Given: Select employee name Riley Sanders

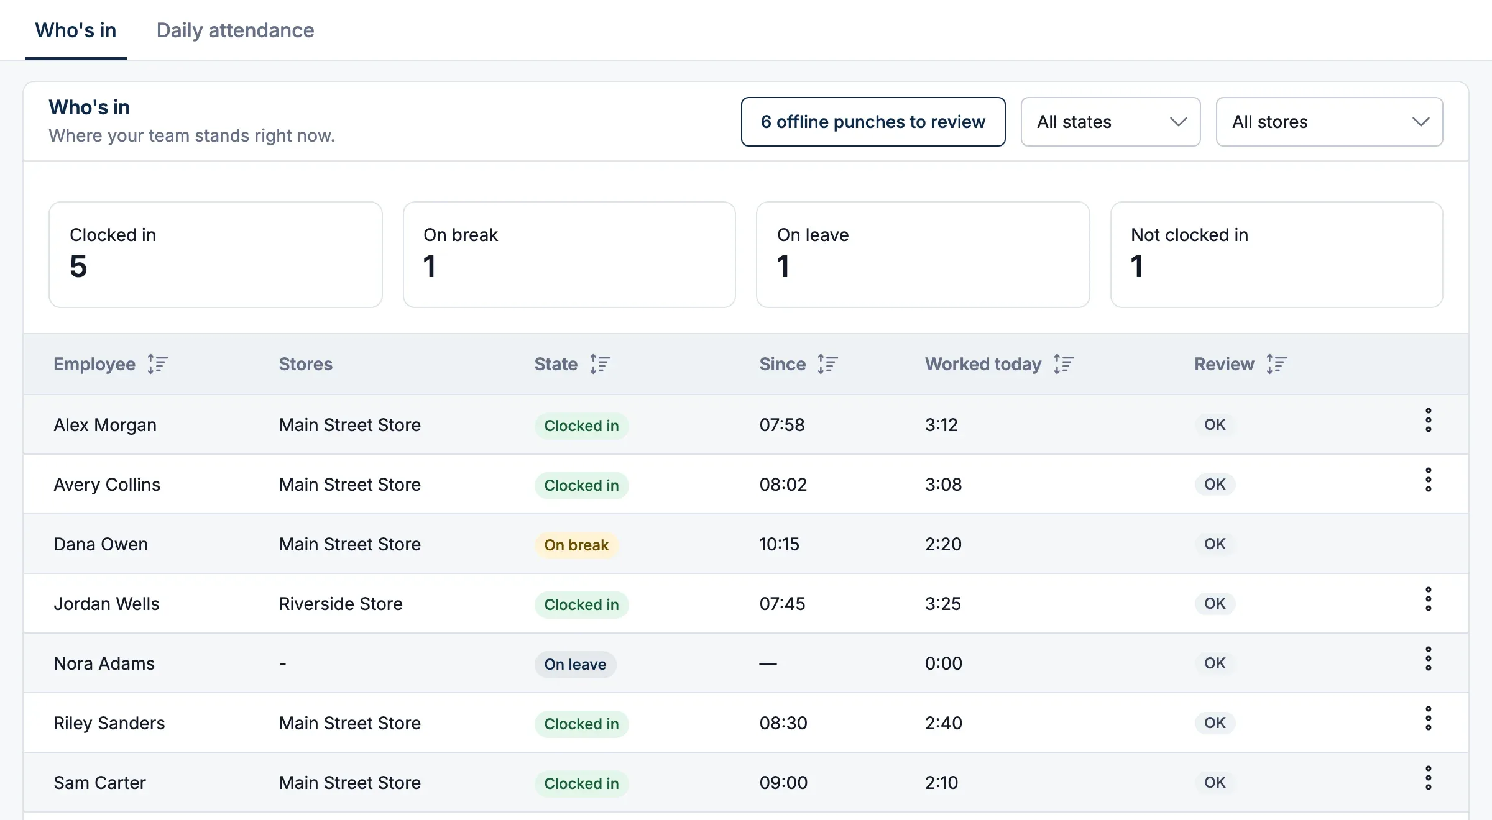Looking at the screenshot, I should pyautogui.click(x=109, y=723).
